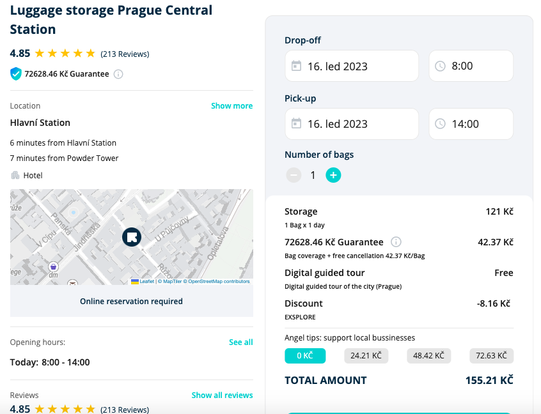Click the shopping basket marker on map
The width and height of the screenshot is (541, 414).
54,266
